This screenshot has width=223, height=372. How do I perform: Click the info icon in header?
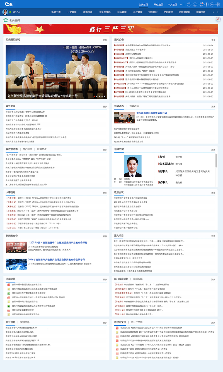[x=207, y=4]
